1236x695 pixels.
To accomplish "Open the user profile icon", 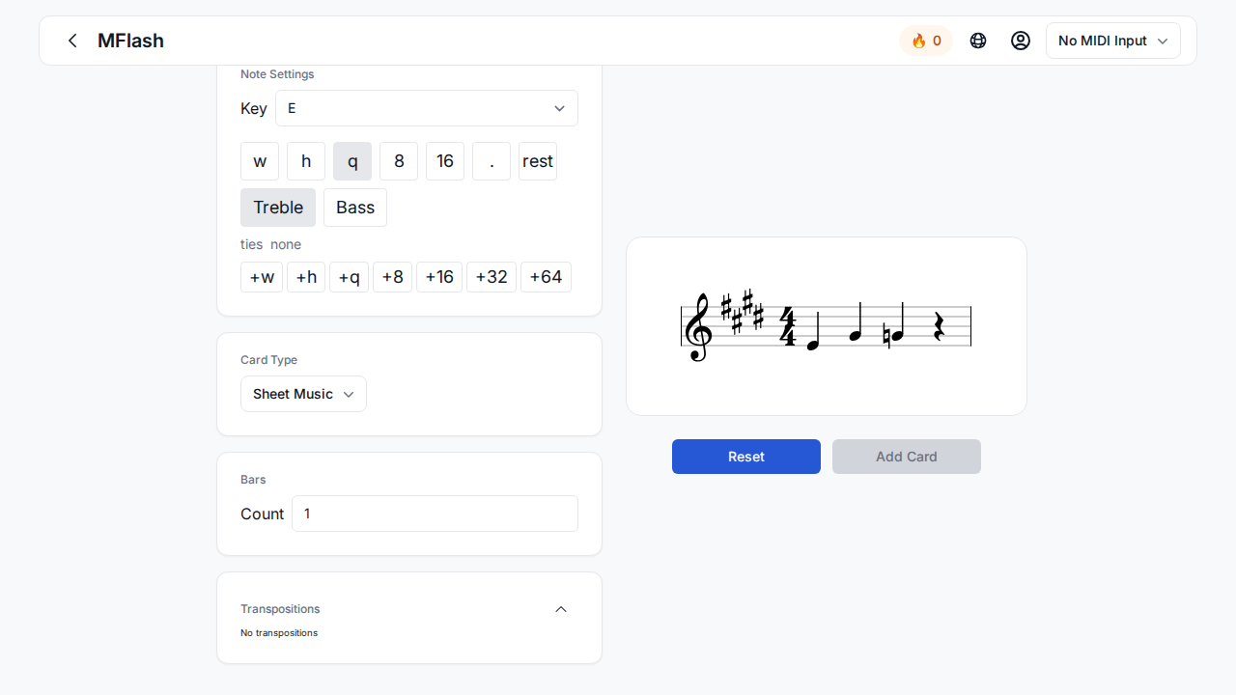I will (x=1021, y=41).
